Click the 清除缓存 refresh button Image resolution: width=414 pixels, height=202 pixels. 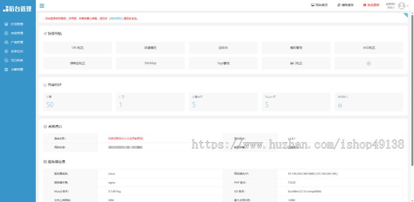click(345, 5)
